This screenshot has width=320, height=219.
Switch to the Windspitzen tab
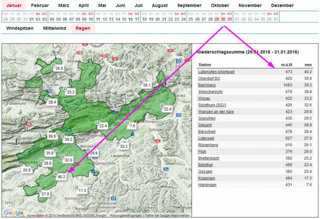pos(20,28)
